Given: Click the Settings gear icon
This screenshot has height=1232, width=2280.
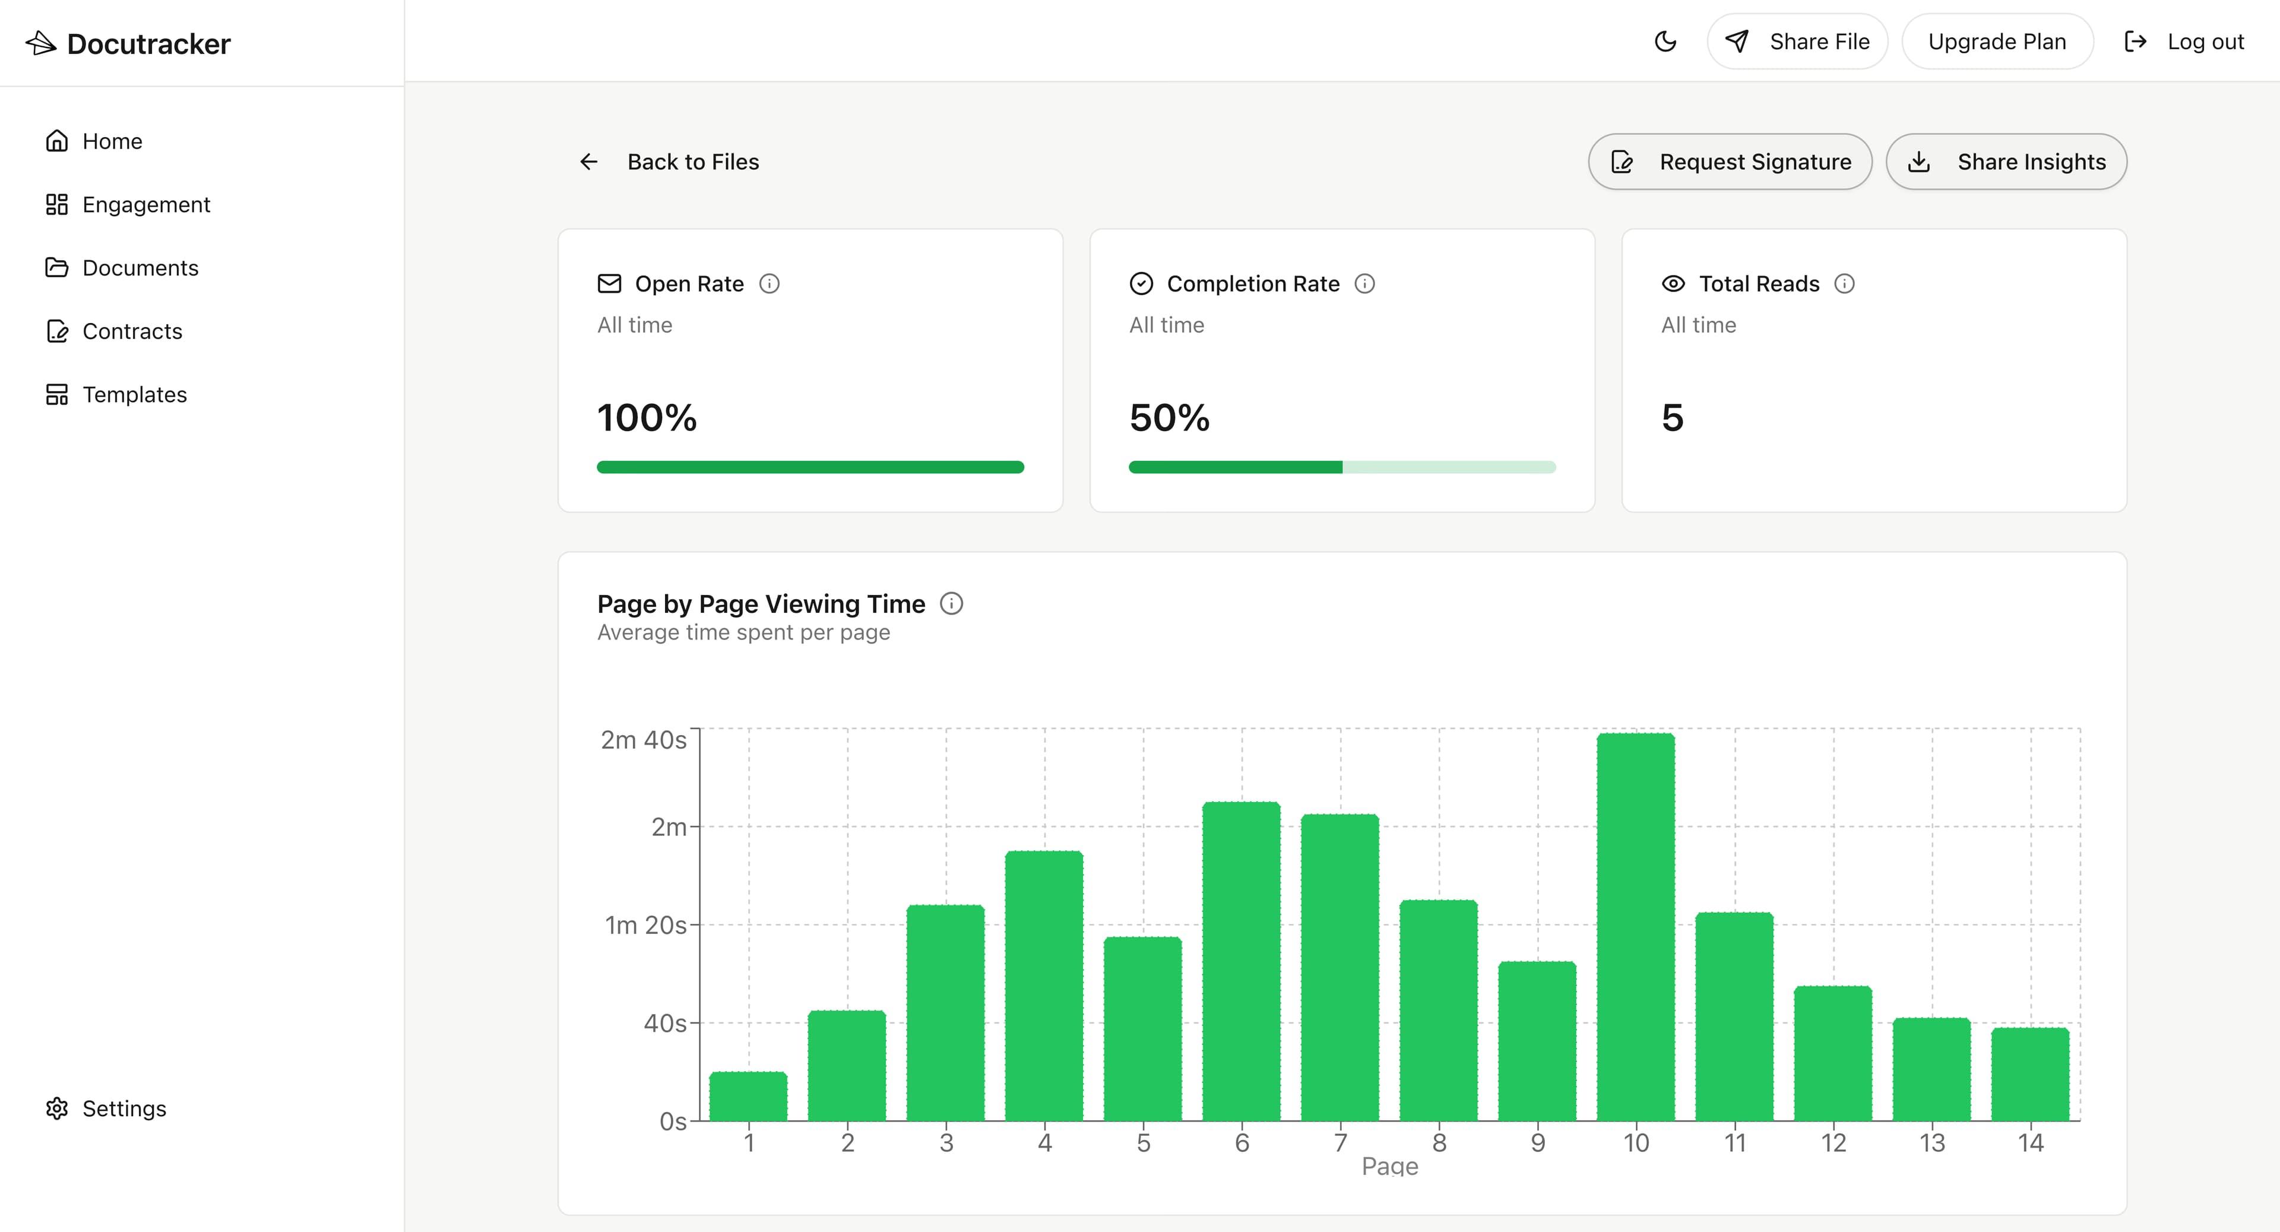Looking at the screenshot, I should tap(56, 1108).
